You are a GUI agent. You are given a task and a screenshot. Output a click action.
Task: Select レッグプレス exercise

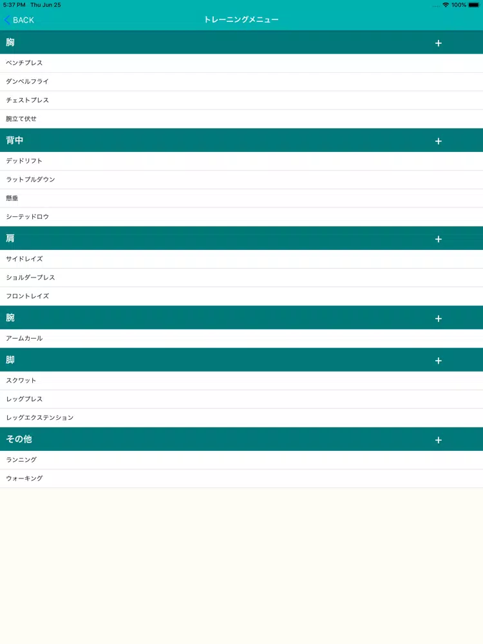tap(241, 399)
